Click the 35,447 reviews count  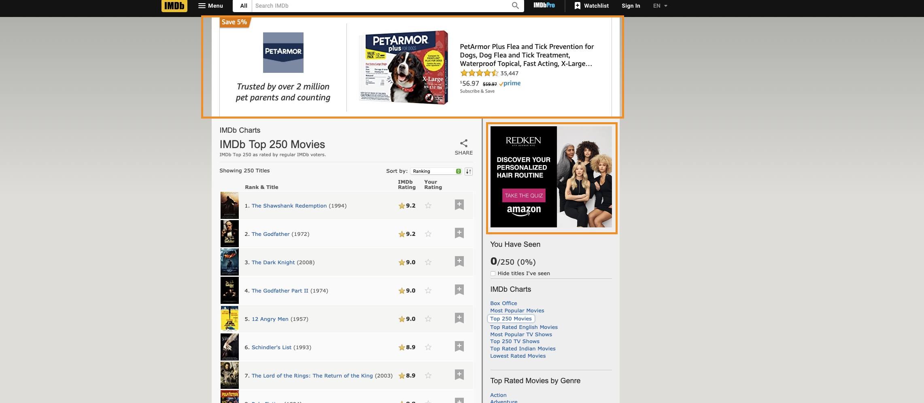tap(509, 73)
